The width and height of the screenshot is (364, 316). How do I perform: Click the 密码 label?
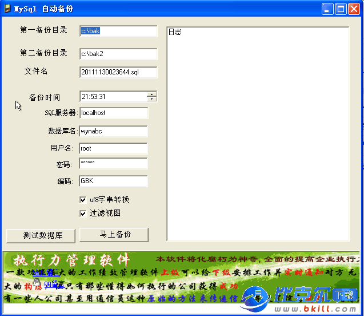(64, 164)
